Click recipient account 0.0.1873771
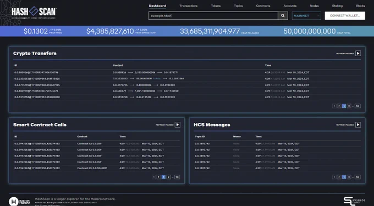The image size is (374, 206). (x=171, y=72)
